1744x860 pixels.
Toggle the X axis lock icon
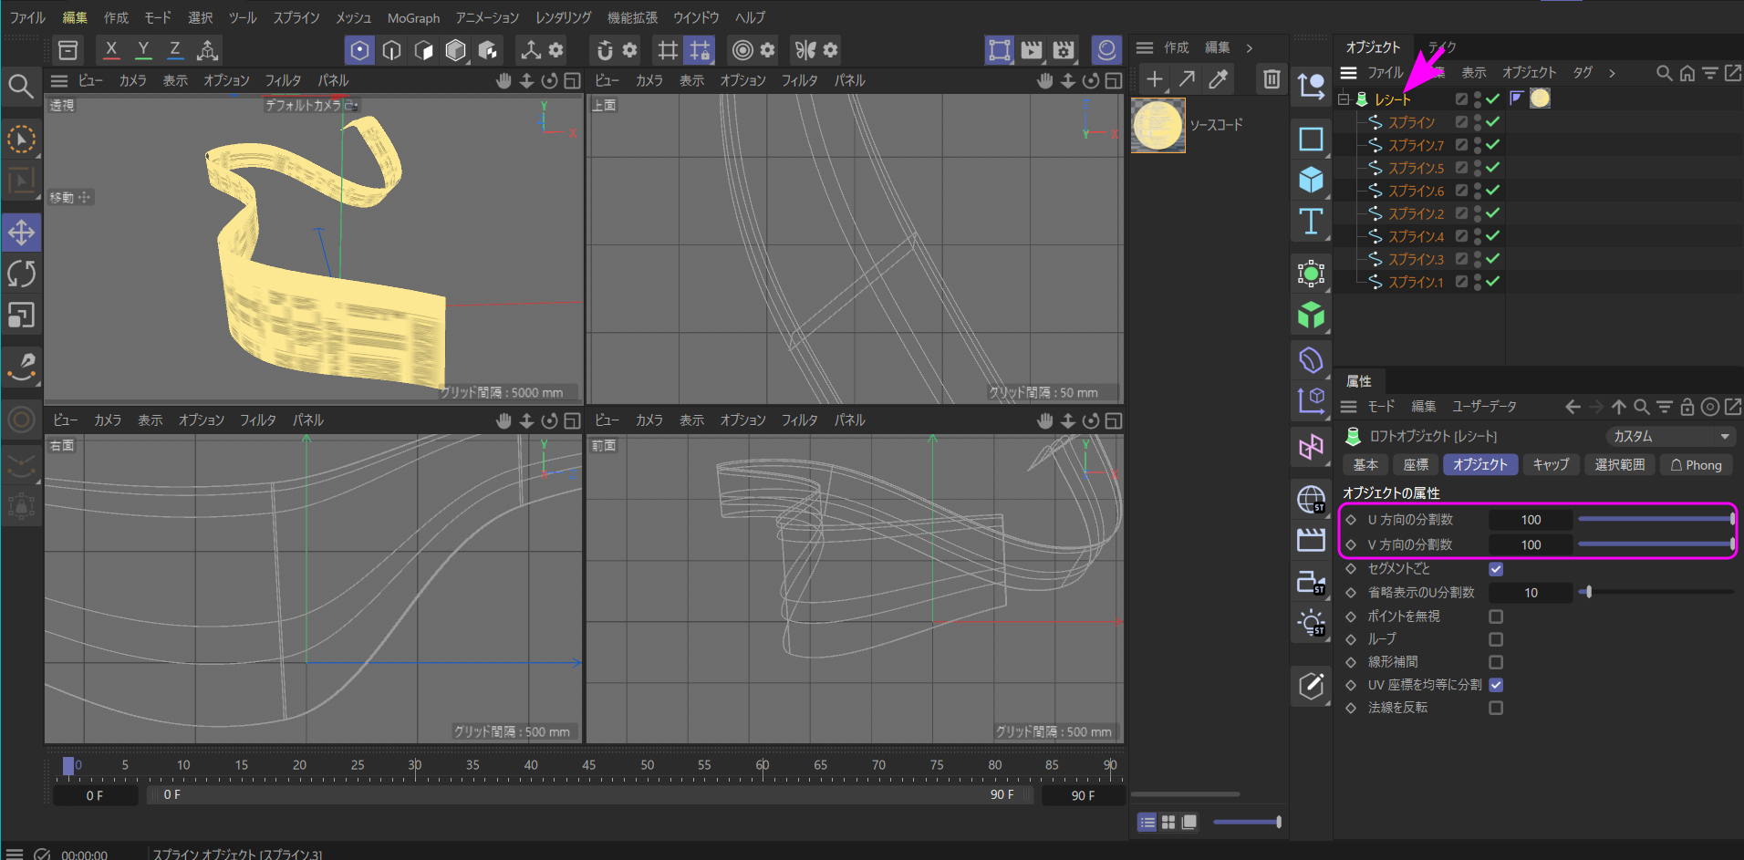pyautogui.click(x=111, y=50)
